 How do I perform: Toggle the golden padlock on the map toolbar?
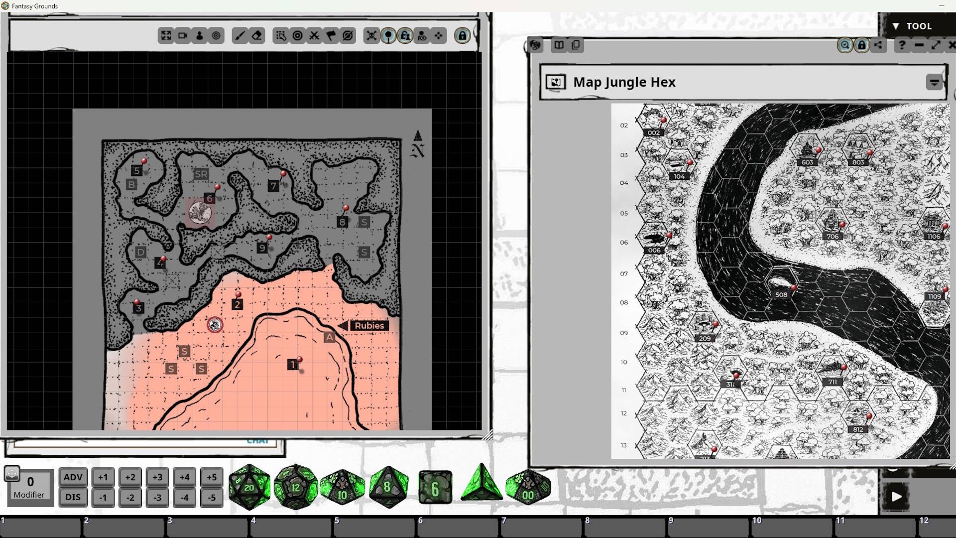point(463,35)
